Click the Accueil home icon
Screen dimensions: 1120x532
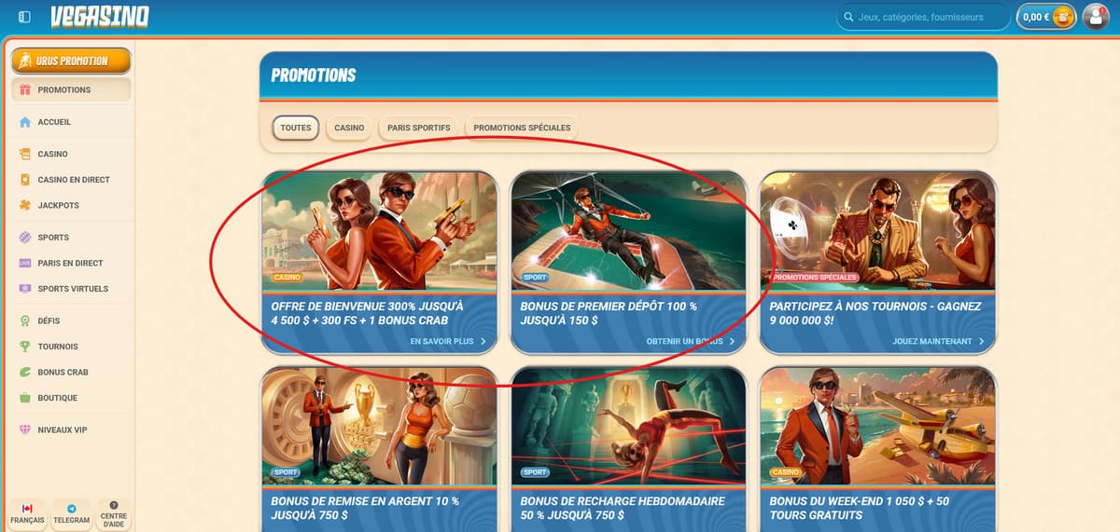[25, 122]
